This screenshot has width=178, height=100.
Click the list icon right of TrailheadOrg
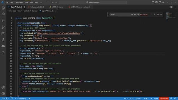(29, 99)
